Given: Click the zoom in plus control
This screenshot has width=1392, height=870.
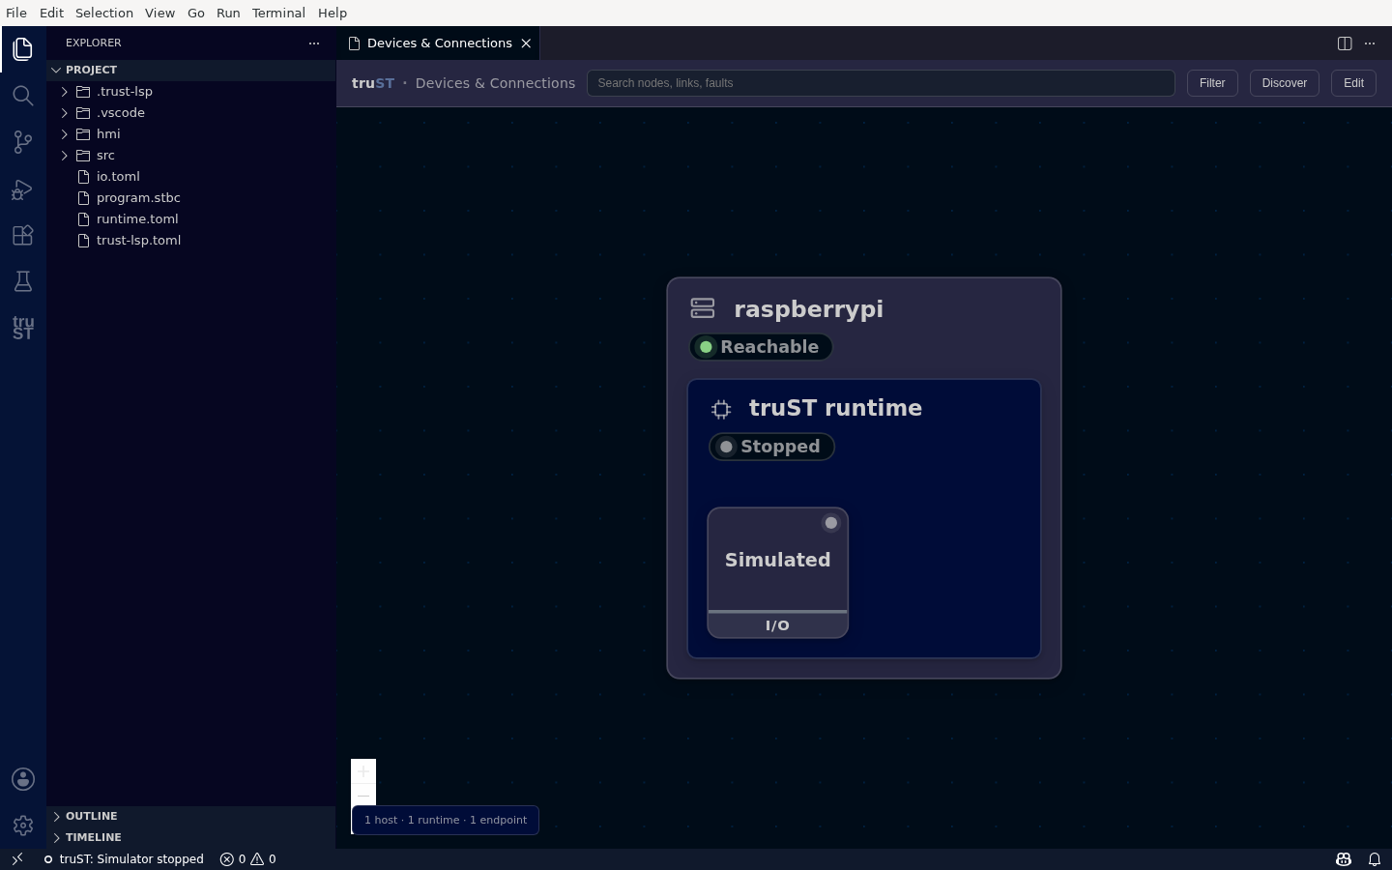Looking at the screenshot, I should (x=363, y=771).
